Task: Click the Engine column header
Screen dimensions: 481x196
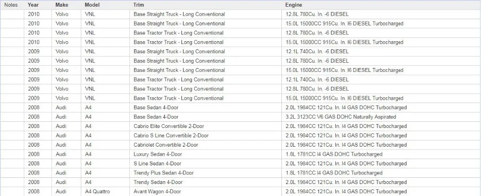Action: (293, 5)
